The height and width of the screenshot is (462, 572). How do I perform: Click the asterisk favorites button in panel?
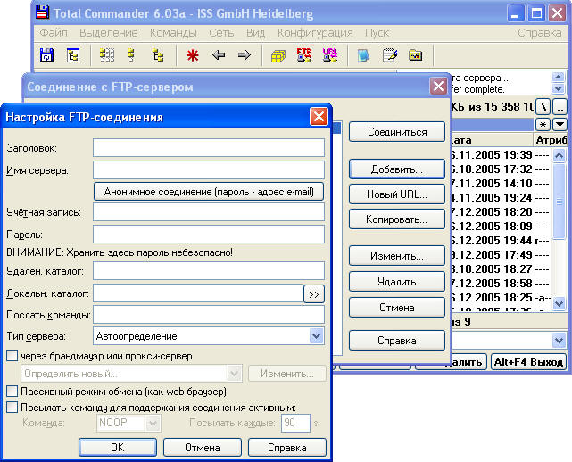(543, 124)
